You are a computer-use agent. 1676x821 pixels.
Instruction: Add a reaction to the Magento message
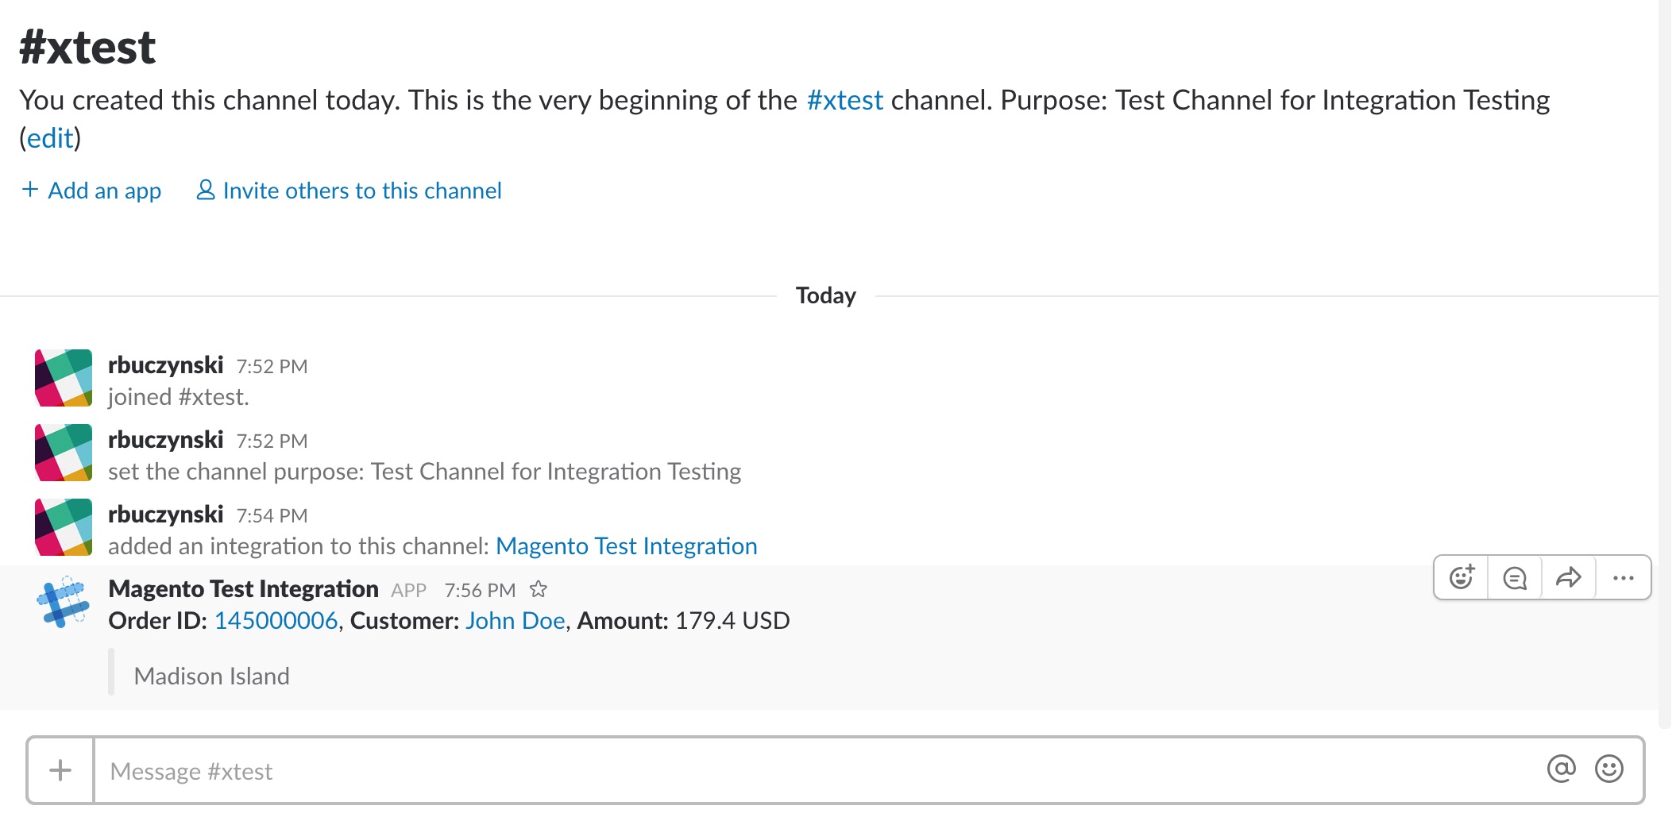point(1462,577)
